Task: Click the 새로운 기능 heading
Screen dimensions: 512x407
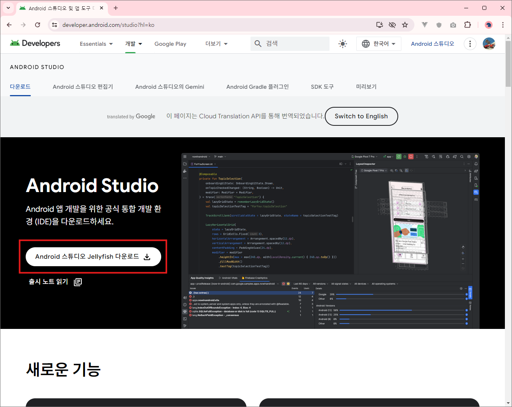Action: click(64, 370)
